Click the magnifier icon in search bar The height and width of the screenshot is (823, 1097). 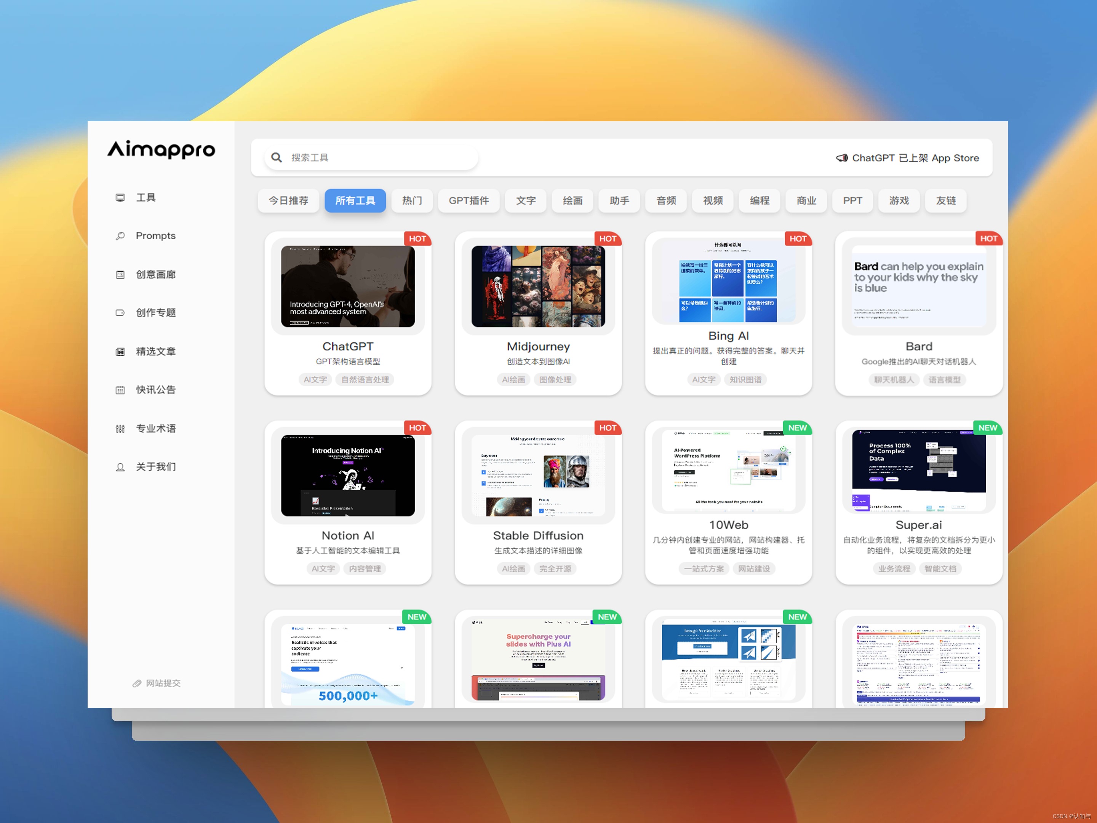276,157
